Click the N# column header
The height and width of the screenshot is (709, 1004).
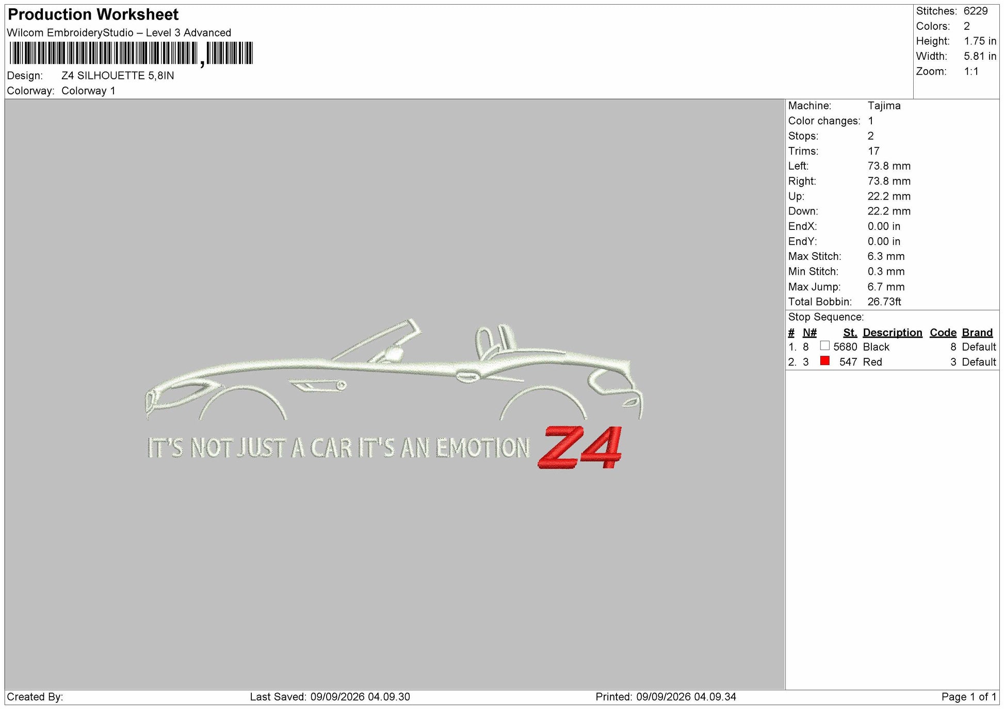click(809, 333)
